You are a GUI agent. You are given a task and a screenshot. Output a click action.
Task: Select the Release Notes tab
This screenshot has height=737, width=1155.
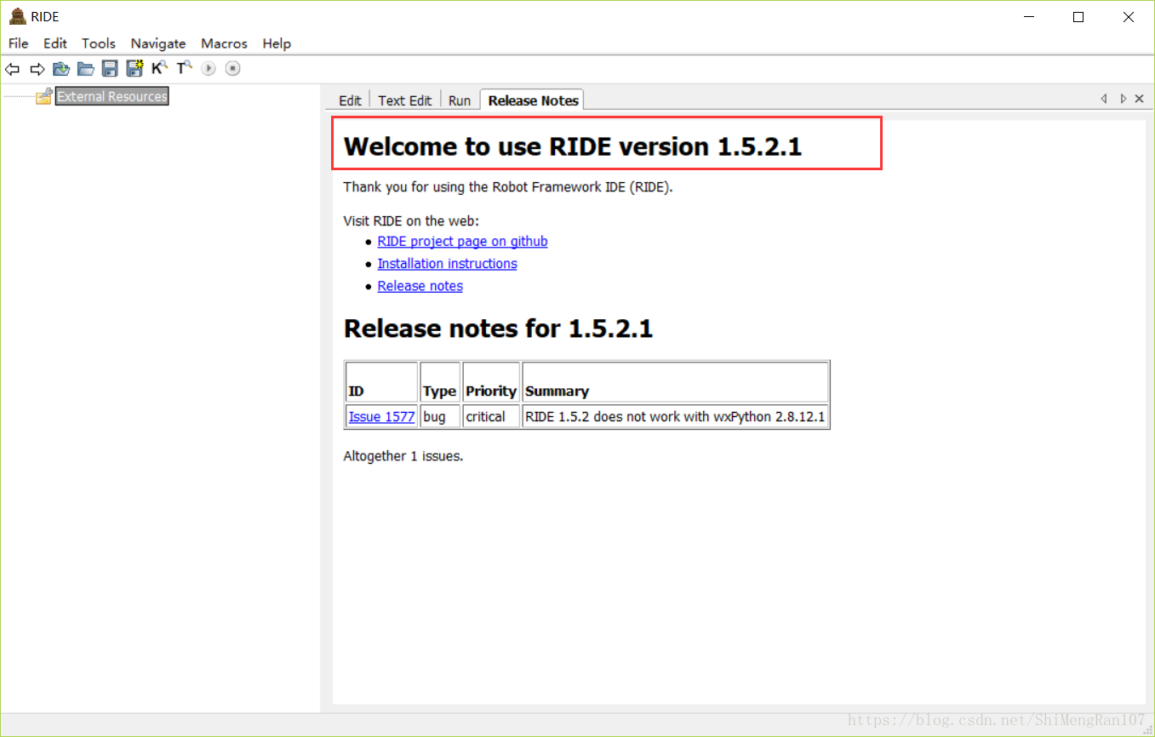[x=533, y=100]
